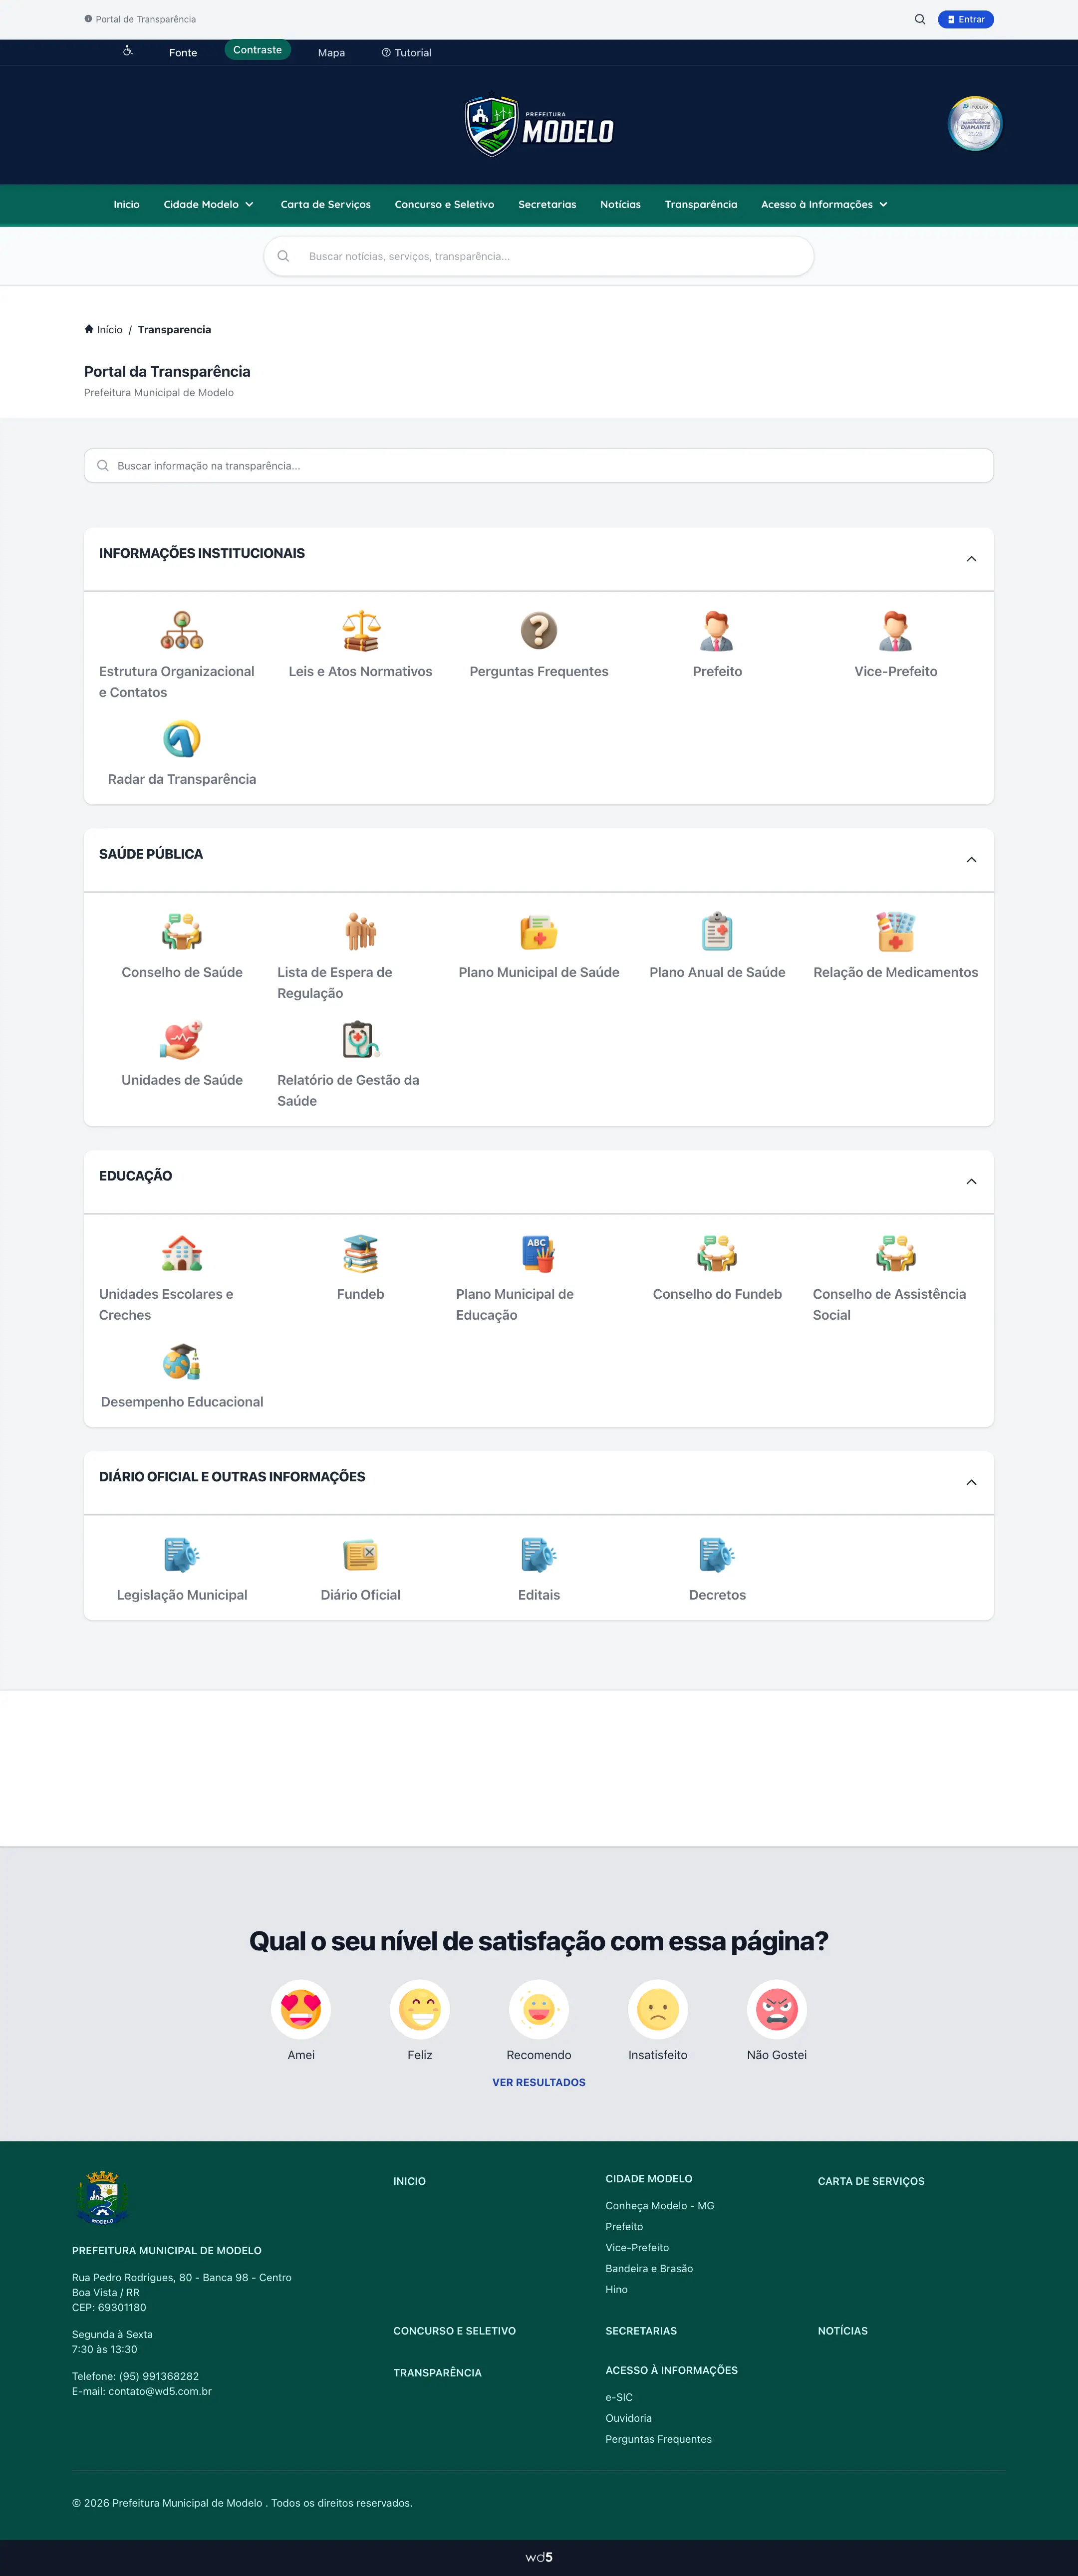Open the Conselho de Saúde icon
The image size is (1078, 2576).
pyautogui.click(x=182, y=931)
